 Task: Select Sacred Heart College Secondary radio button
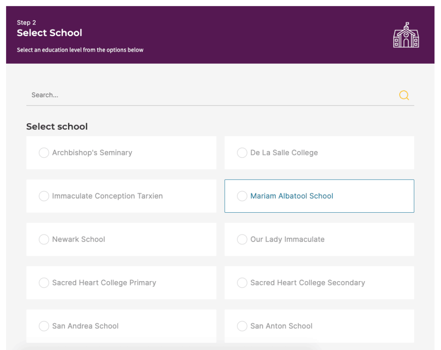[x=242, y=283]
